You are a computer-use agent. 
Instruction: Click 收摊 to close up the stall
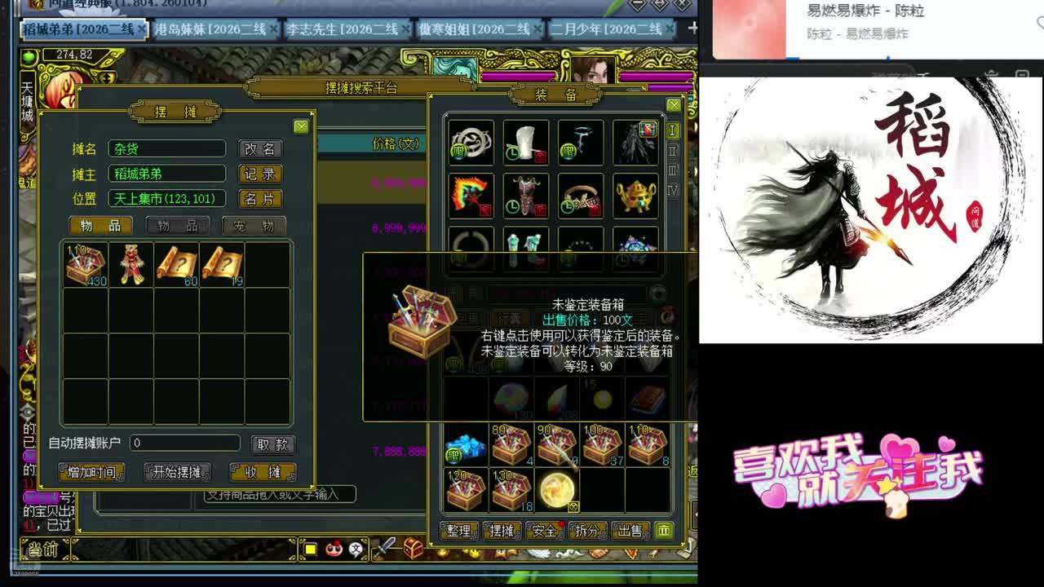(263, 472)
